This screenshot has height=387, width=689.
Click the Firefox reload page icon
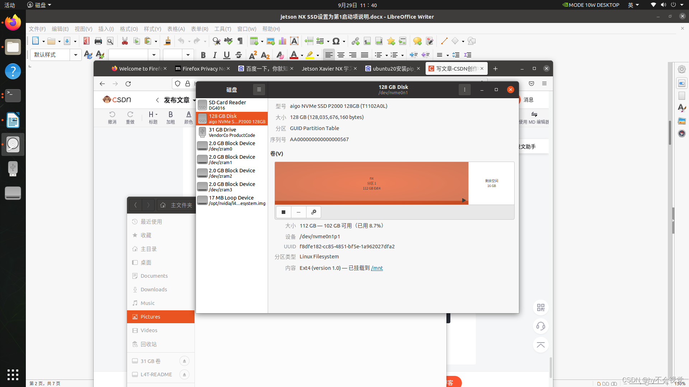coord(128,83)
